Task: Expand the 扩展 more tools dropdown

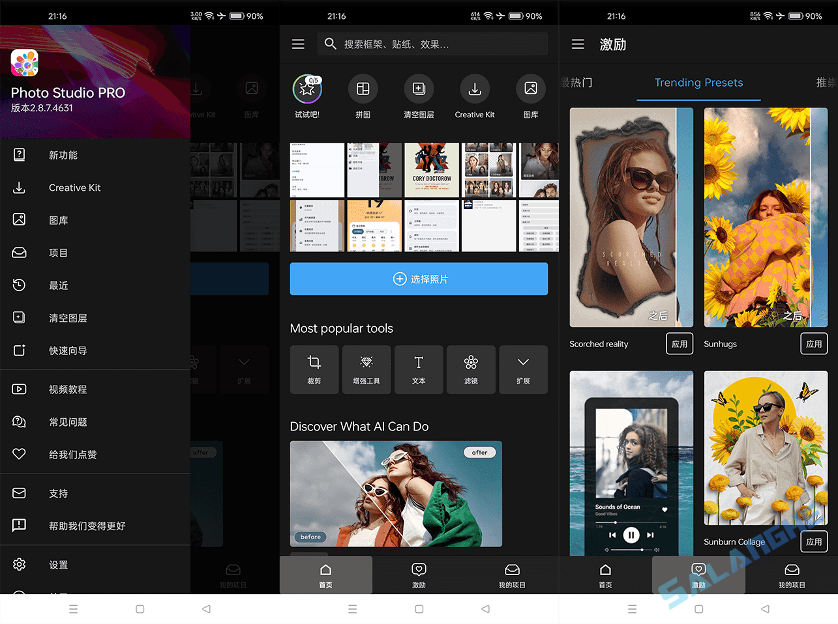Action: click(523, 369)
